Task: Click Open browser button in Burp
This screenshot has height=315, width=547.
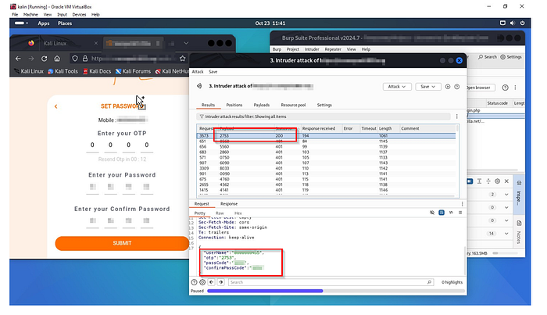Action: (479, 88)
